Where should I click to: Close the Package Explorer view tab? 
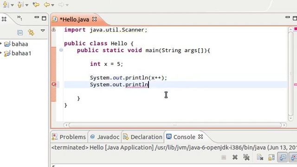coord(4,19)
